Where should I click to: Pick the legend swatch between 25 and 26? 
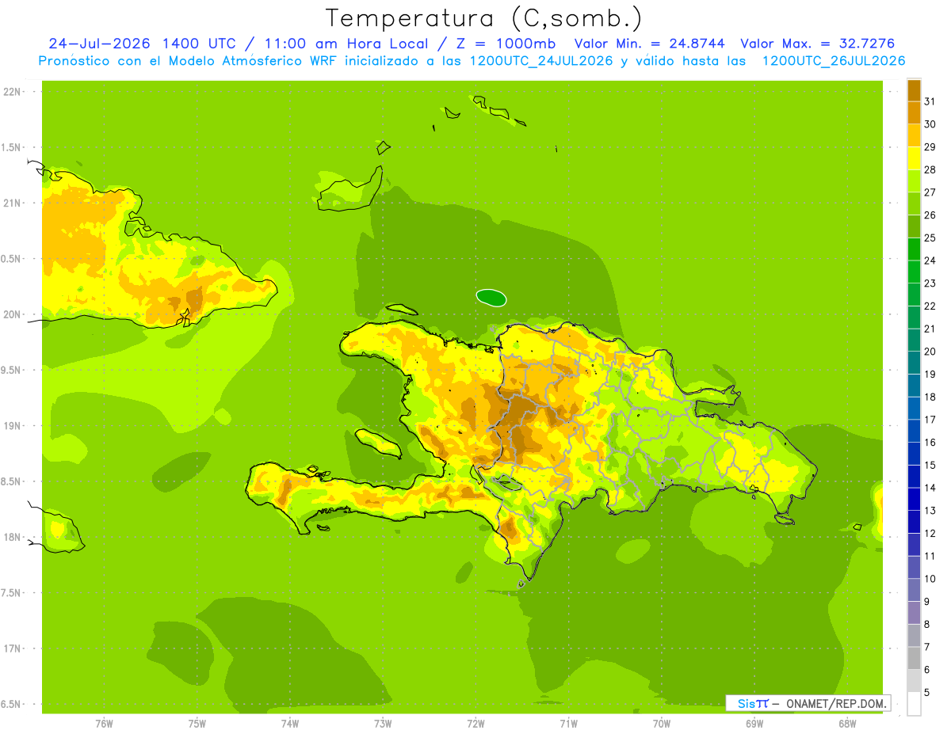point(914,226)
